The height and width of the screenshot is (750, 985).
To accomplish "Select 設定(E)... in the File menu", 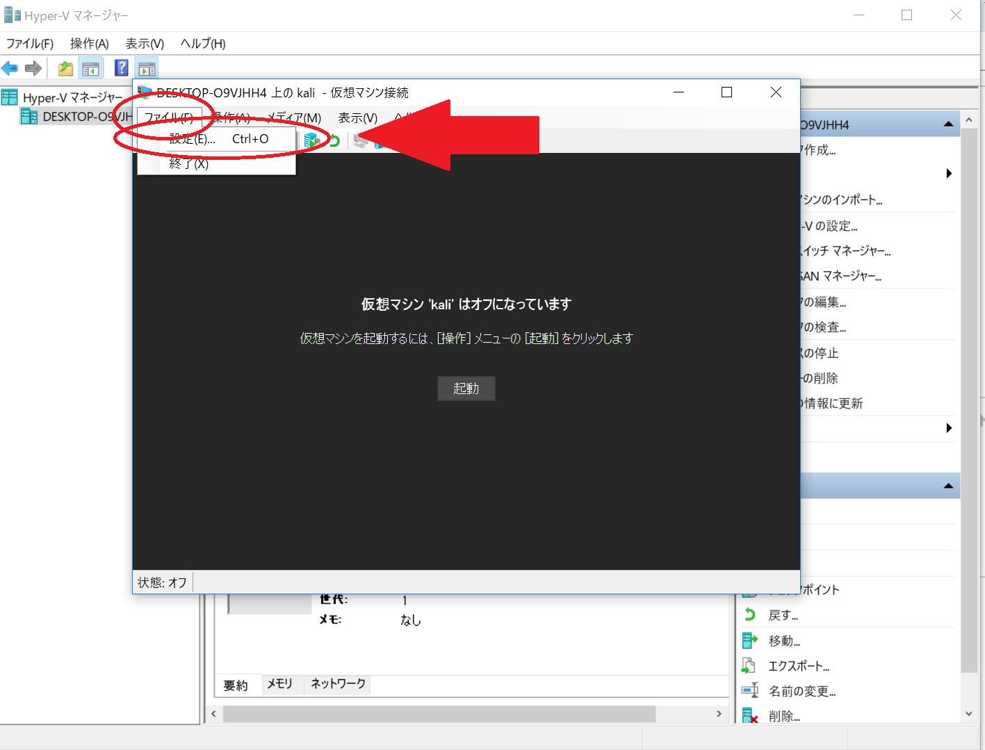I will tap(193, 139).
